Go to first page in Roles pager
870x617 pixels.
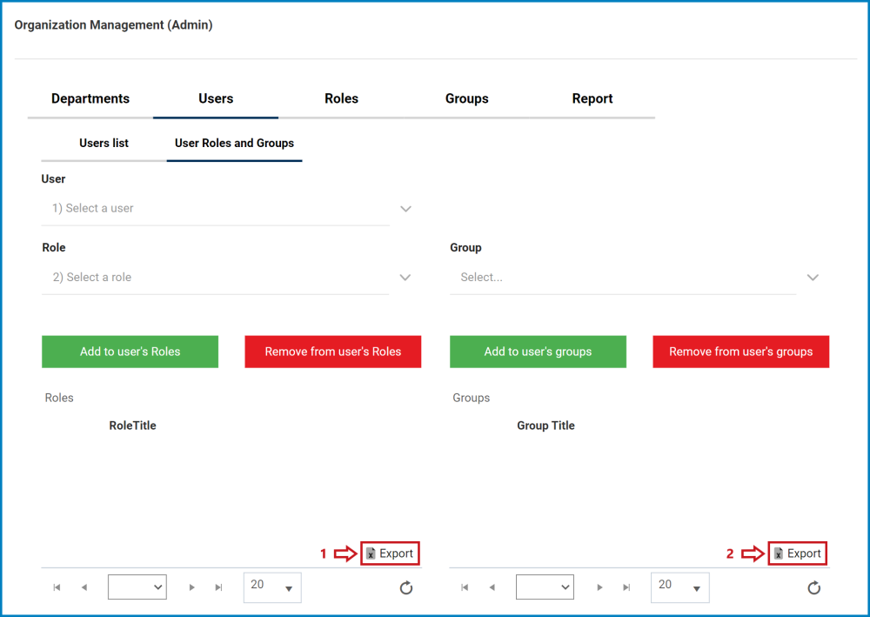click(57, 587)
